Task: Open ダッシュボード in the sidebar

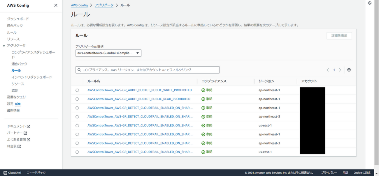Action: (18, 19)
